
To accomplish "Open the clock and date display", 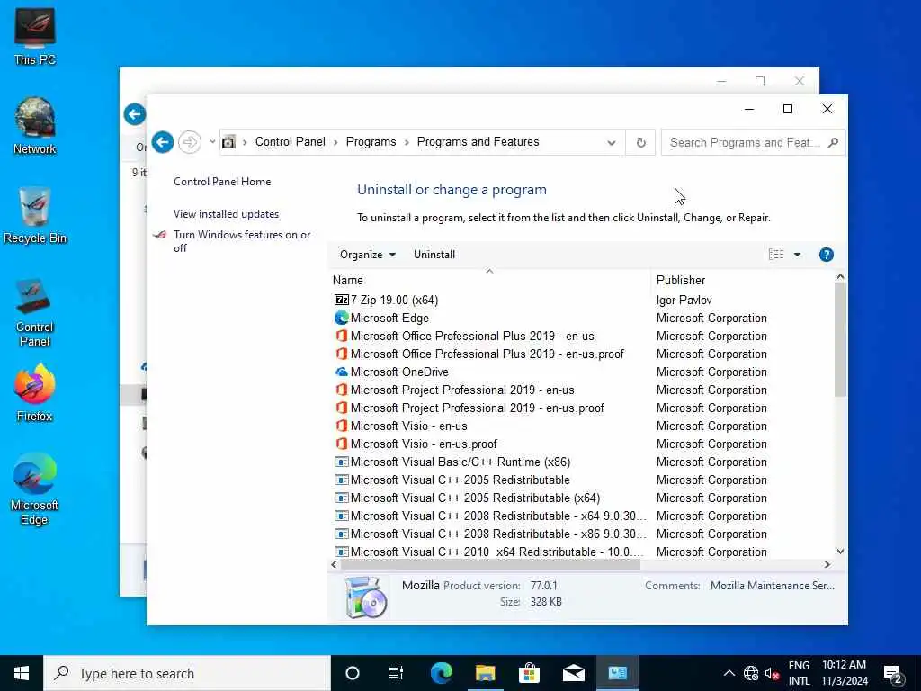I will [x=844, y=673].
